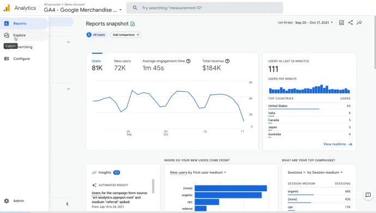This screenshot has height=213, width=376.
Task: Click the users per minute bar chart
Action: click(x=310, y=89)
